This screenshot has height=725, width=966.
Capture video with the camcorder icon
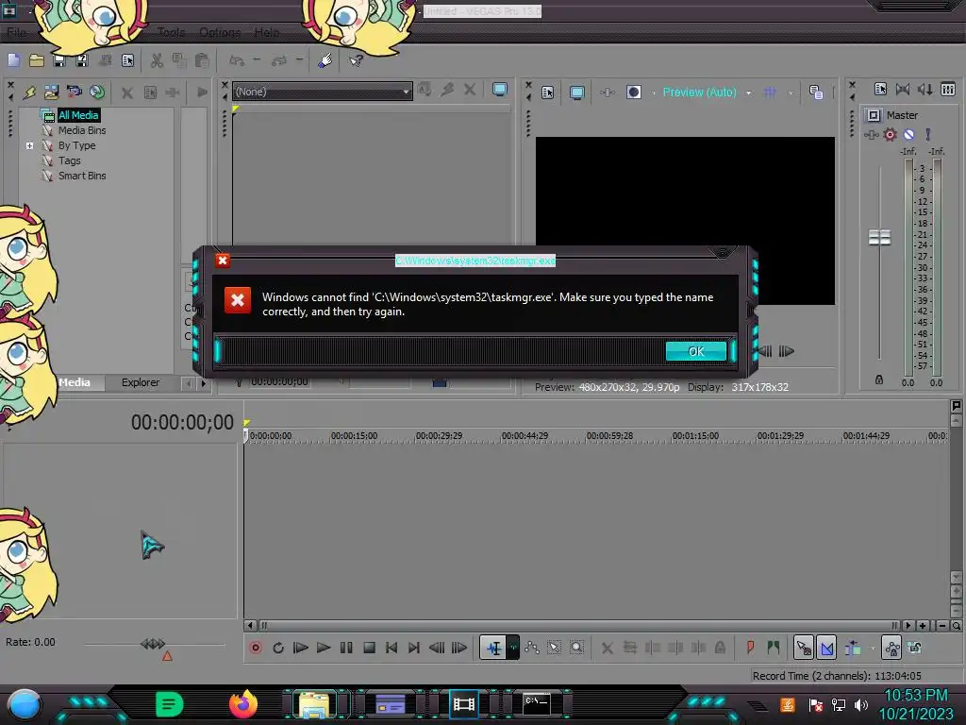(74, 93)
